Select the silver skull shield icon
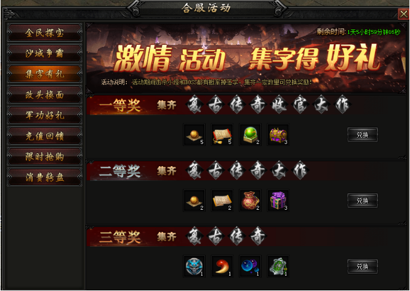Screen dimensions: 410x291 point(195,266)
